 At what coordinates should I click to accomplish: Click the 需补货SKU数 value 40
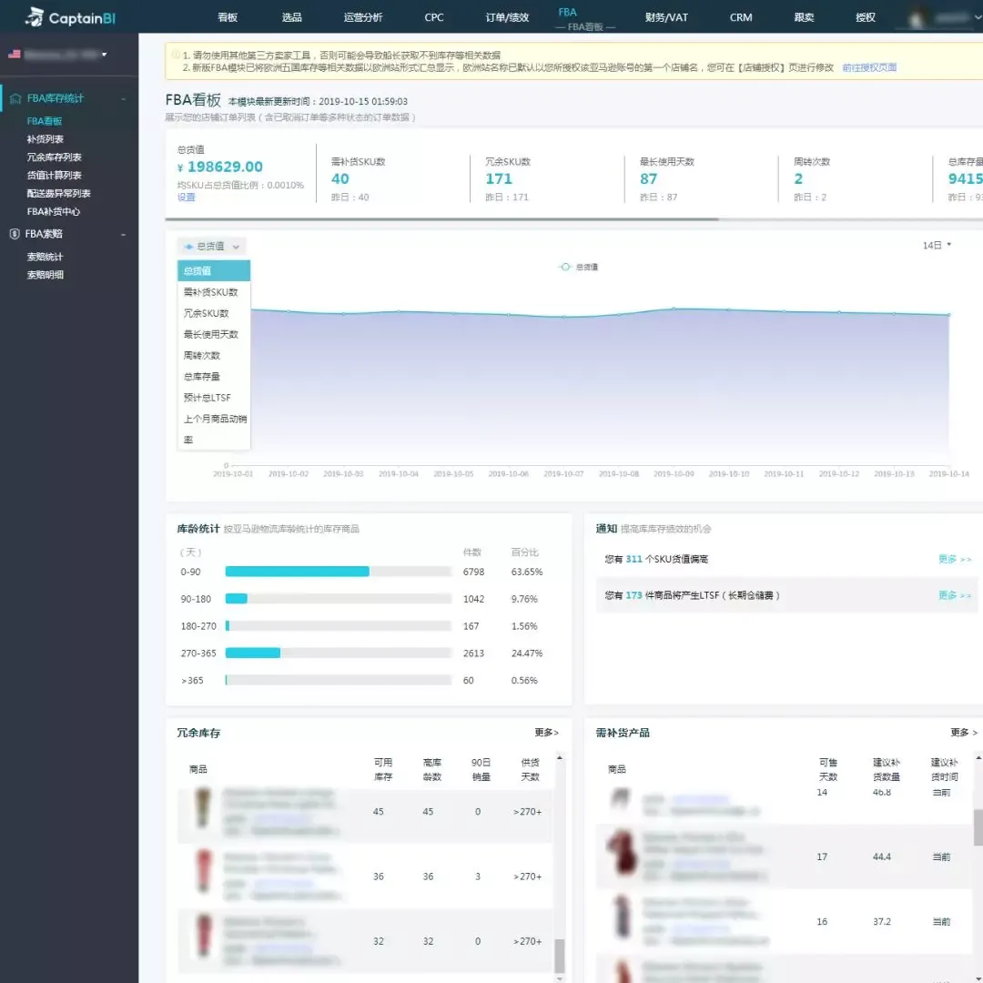pos(339,179)
